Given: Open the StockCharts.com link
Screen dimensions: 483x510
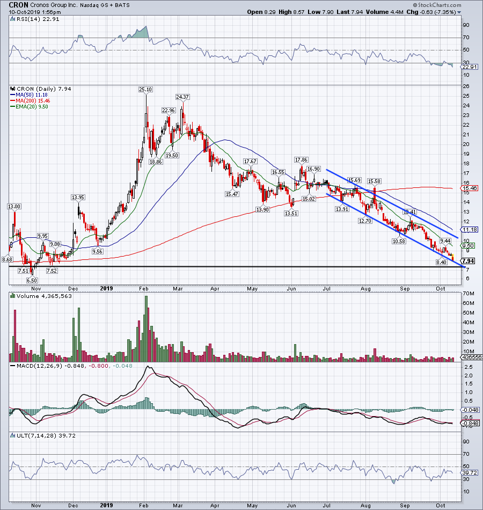Looking at the screenshot, I should [437, 5].
